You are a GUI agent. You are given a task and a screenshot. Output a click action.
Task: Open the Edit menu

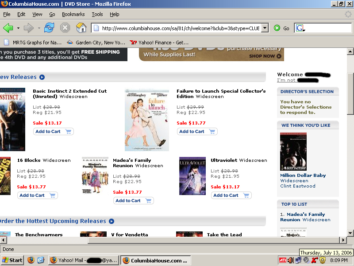point(21,14)
